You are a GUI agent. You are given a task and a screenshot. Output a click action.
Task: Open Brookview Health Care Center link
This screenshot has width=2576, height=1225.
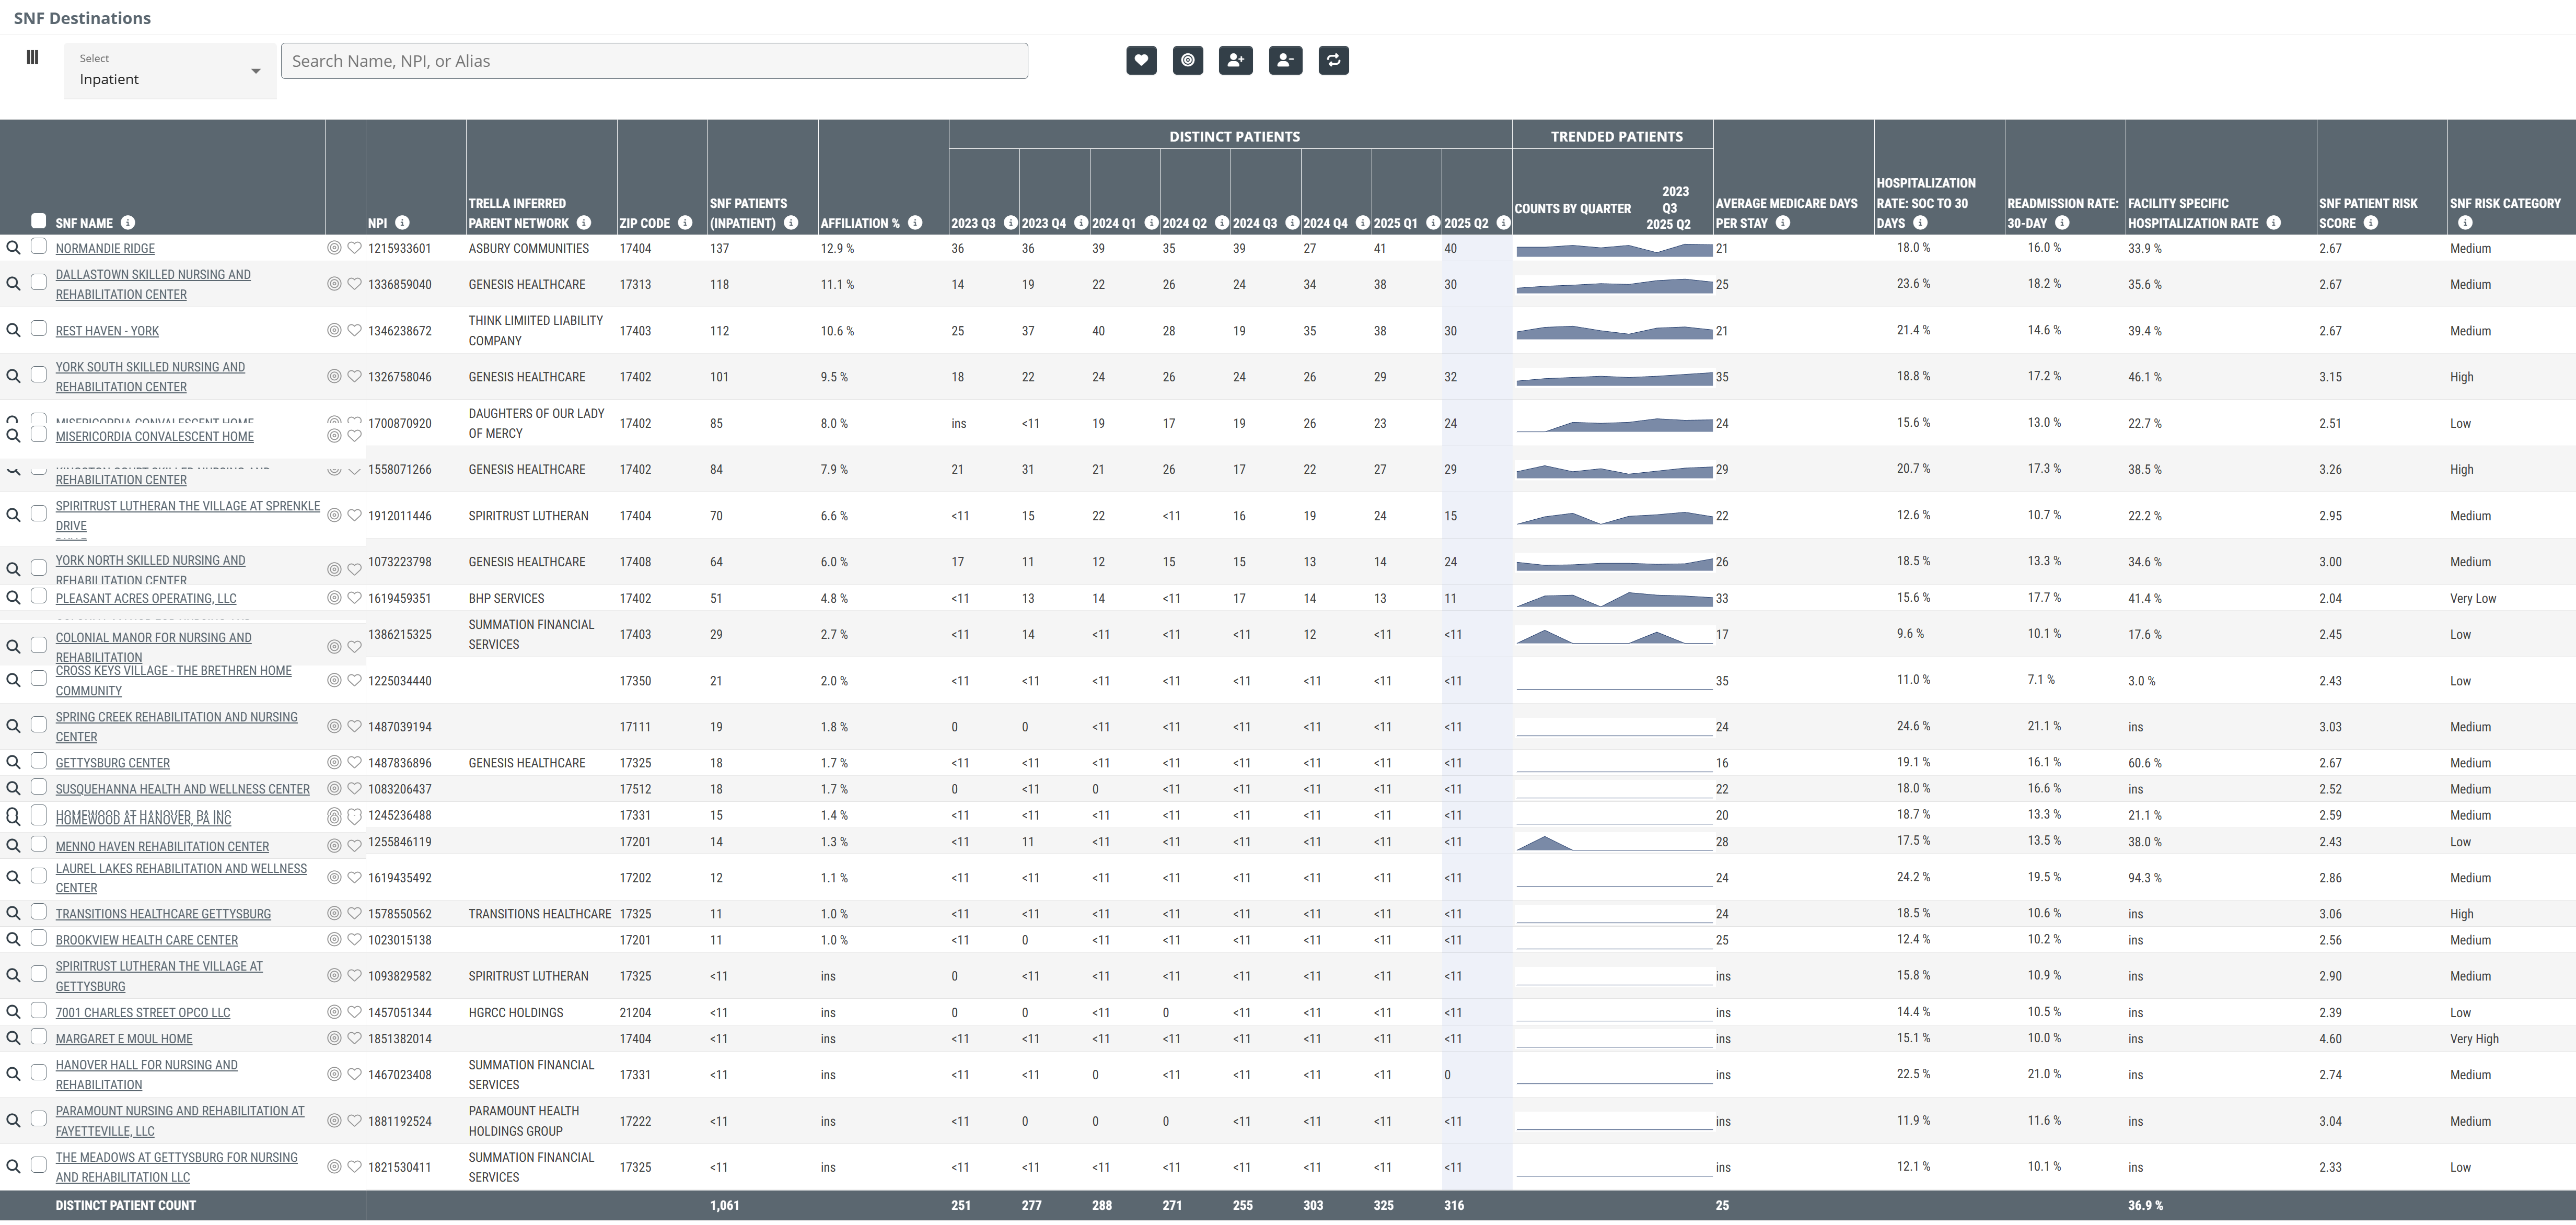[x=146, y=940]
